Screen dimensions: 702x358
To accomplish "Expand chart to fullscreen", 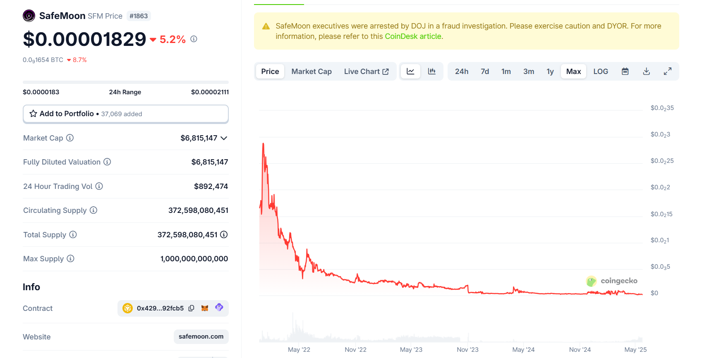I will 668,71.
